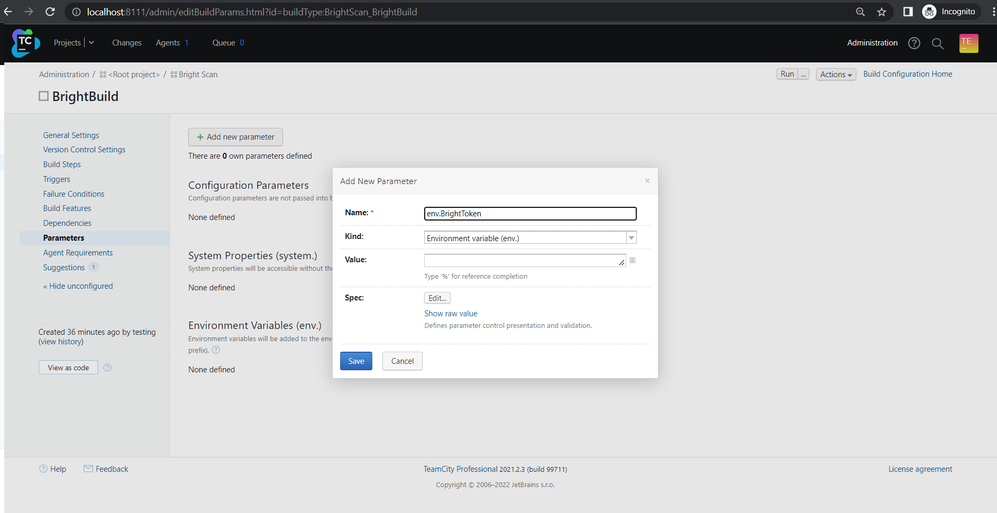Image resolution: width=997 pixels, height=513 pixels.
Task: Click the site info icon in address bar
Action: point(77,12)
